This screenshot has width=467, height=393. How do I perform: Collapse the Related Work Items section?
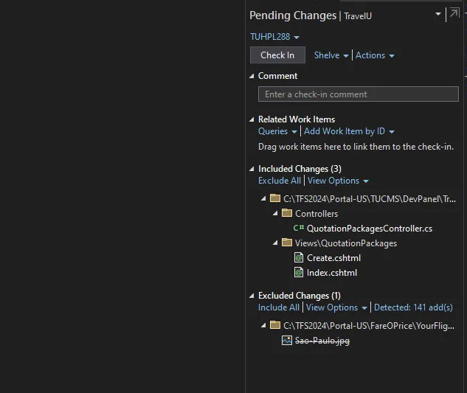click(252, 119)
